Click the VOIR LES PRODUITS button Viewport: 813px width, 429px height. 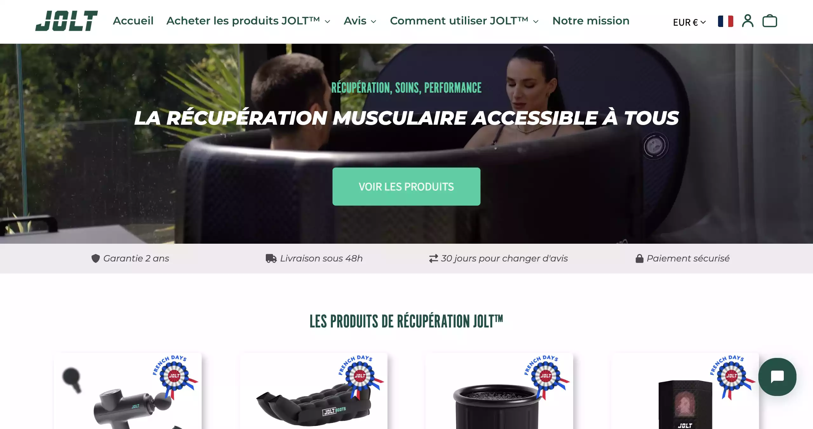(406, 187)
